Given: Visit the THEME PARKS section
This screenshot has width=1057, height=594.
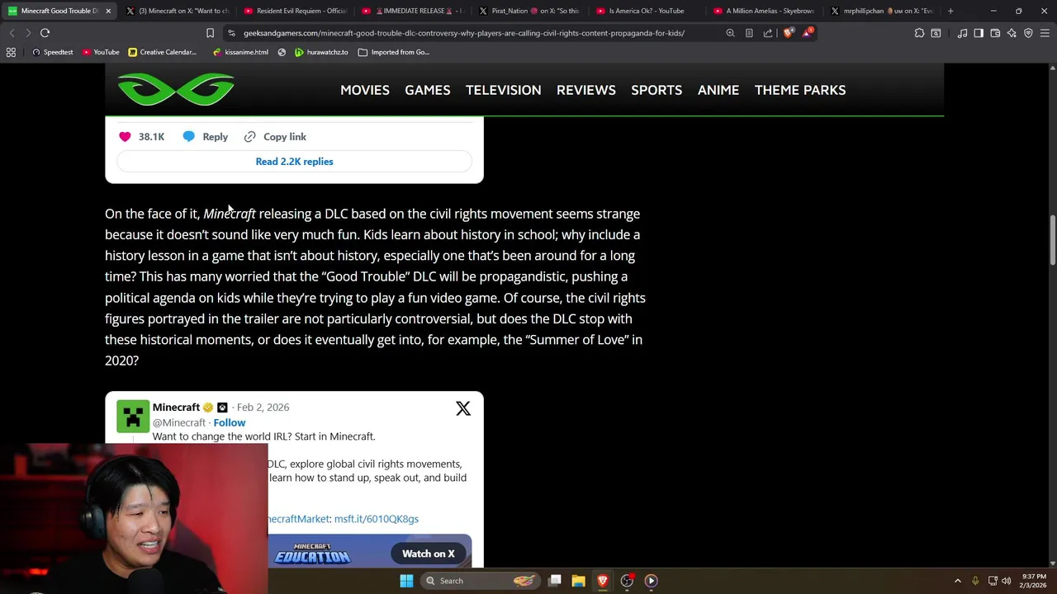Looking at the screenshot, I should point(799,90).
